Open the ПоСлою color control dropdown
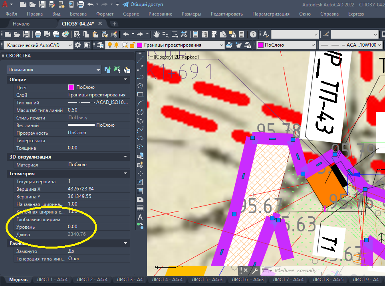Screen dimensions: 385x286 point(286,45)
